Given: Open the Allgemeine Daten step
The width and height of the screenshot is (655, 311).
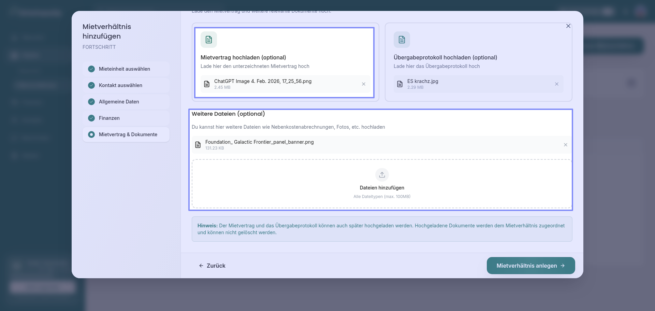Looking at the screenshot, I should click(119, 102).
